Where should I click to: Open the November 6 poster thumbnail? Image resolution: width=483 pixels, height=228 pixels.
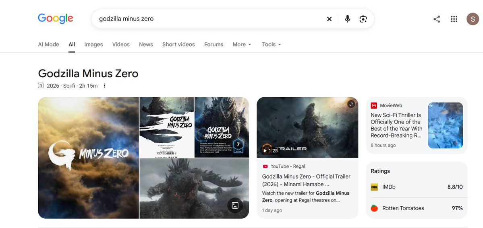click(167, 127)
